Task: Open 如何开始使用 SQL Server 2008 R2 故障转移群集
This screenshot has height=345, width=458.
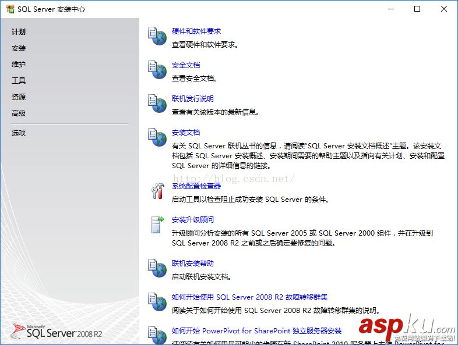Action: click(249, 297)
